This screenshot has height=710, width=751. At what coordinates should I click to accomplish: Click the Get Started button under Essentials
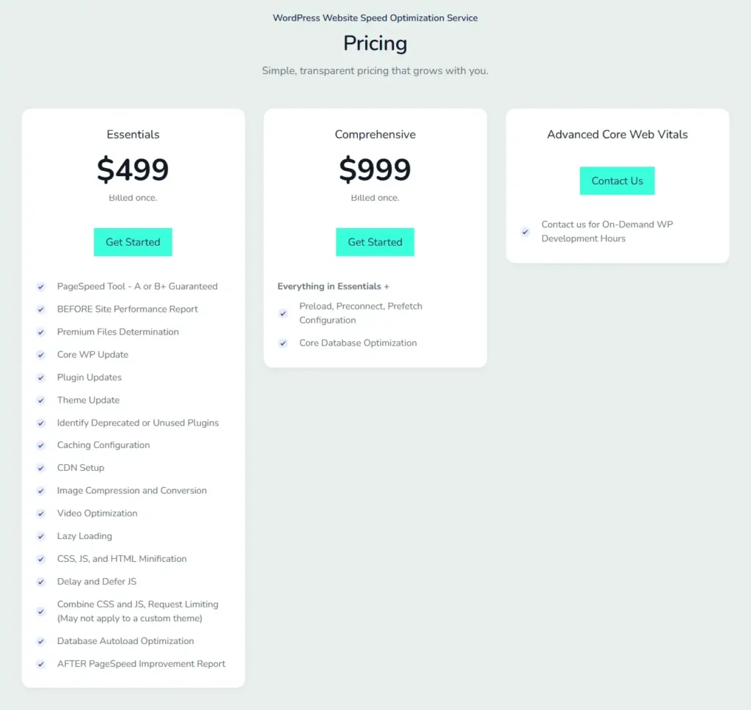click(133, 242)
